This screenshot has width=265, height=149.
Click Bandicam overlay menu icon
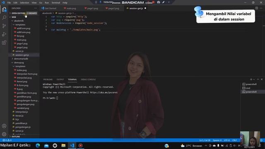tap(96, 2)
